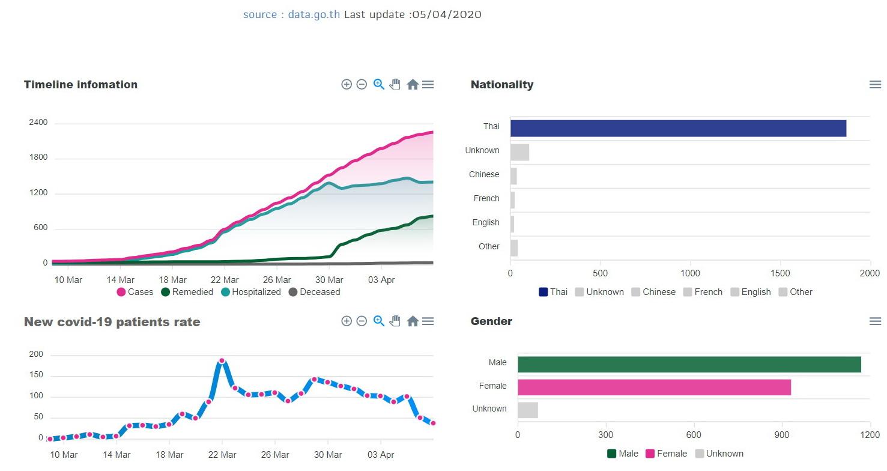Viewport: 887px width, 471px height.
Task: Click zoom in icon on Timeline chart
Action: 347,85
